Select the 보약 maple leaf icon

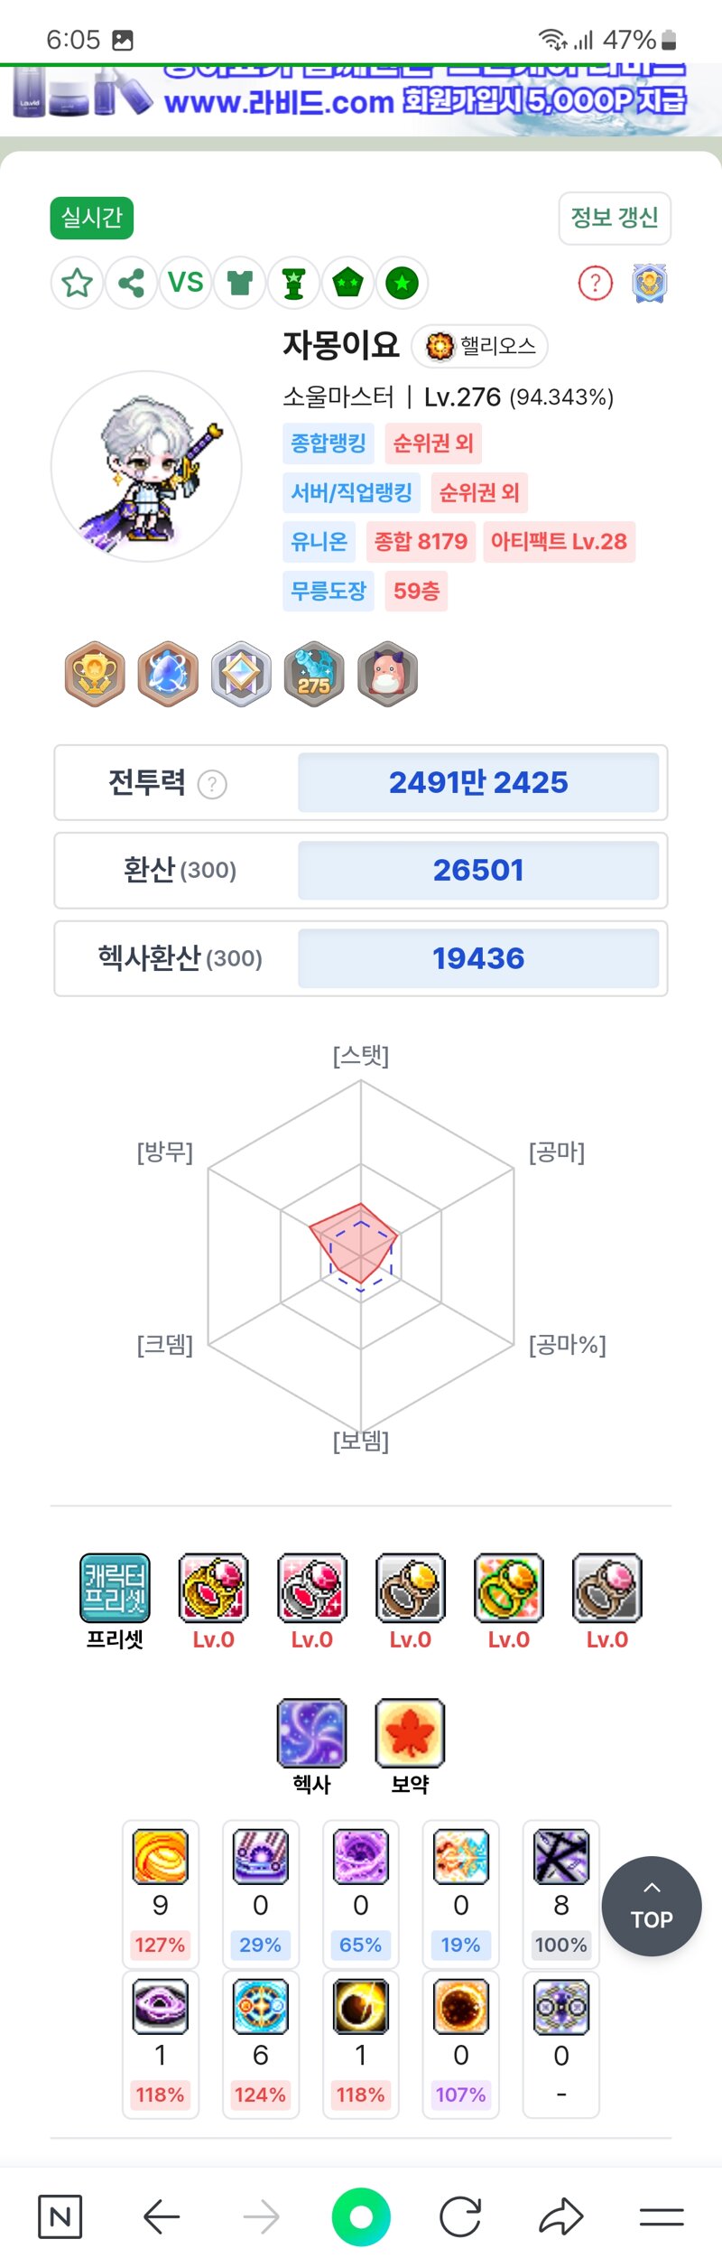point(410,1732)
